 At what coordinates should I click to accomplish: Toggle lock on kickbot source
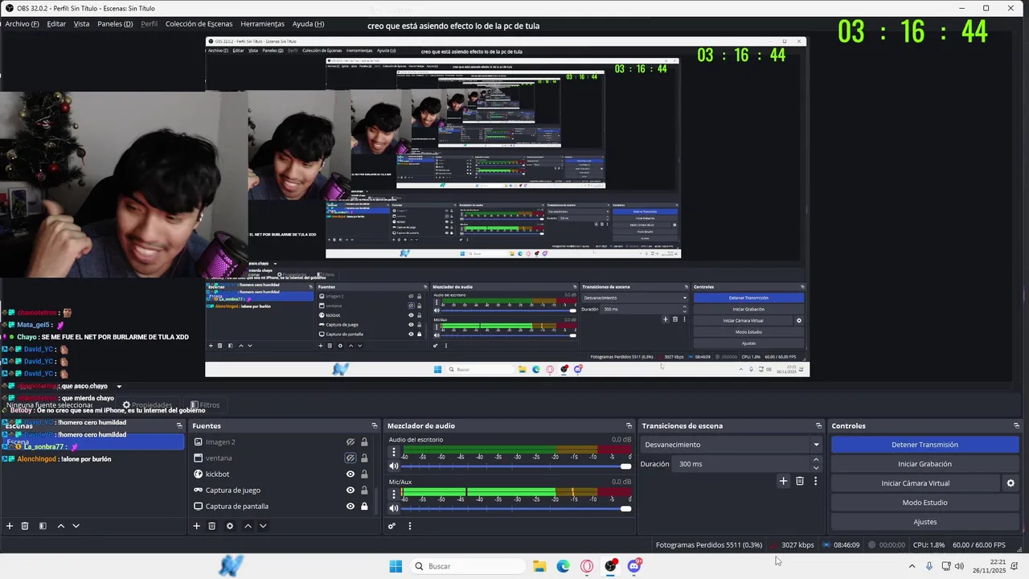tap(364, 474)
